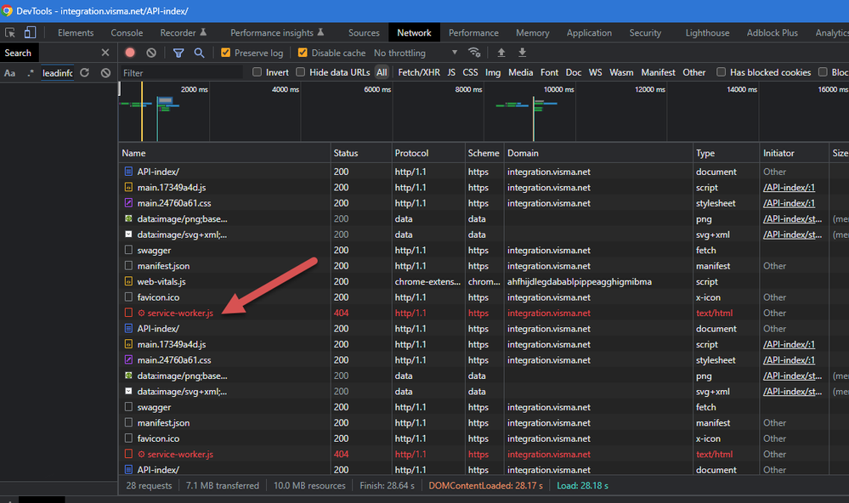Open the Performance insights tab
This screenshot has height=503, width=849.
277,32
